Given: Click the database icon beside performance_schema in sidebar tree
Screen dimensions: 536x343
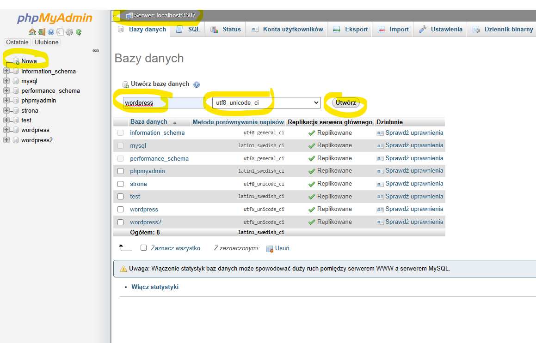Looking at the screenshot, I should pyautogui.click(x=16, y=91).
